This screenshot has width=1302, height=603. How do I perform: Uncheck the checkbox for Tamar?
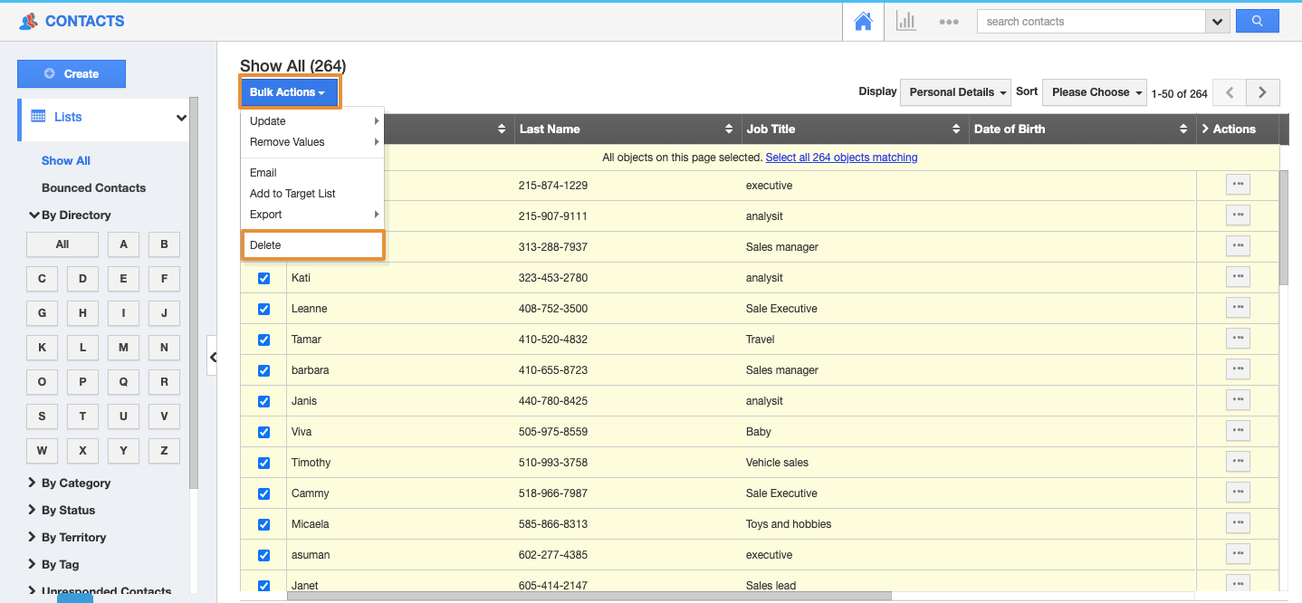pos(263,340)
